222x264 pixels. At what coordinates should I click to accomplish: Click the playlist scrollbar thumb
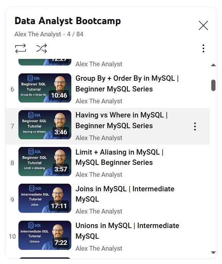213,85
